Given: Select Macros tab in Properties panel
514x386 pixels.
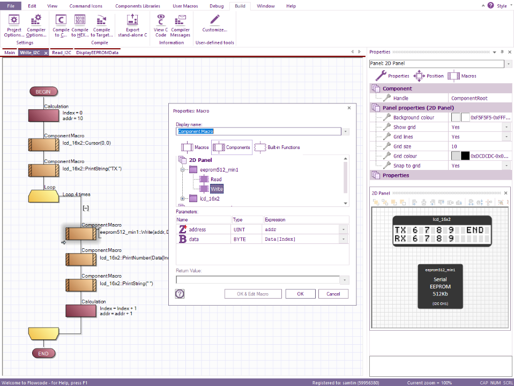Looking at the screenshot, I should click(462, 76).
